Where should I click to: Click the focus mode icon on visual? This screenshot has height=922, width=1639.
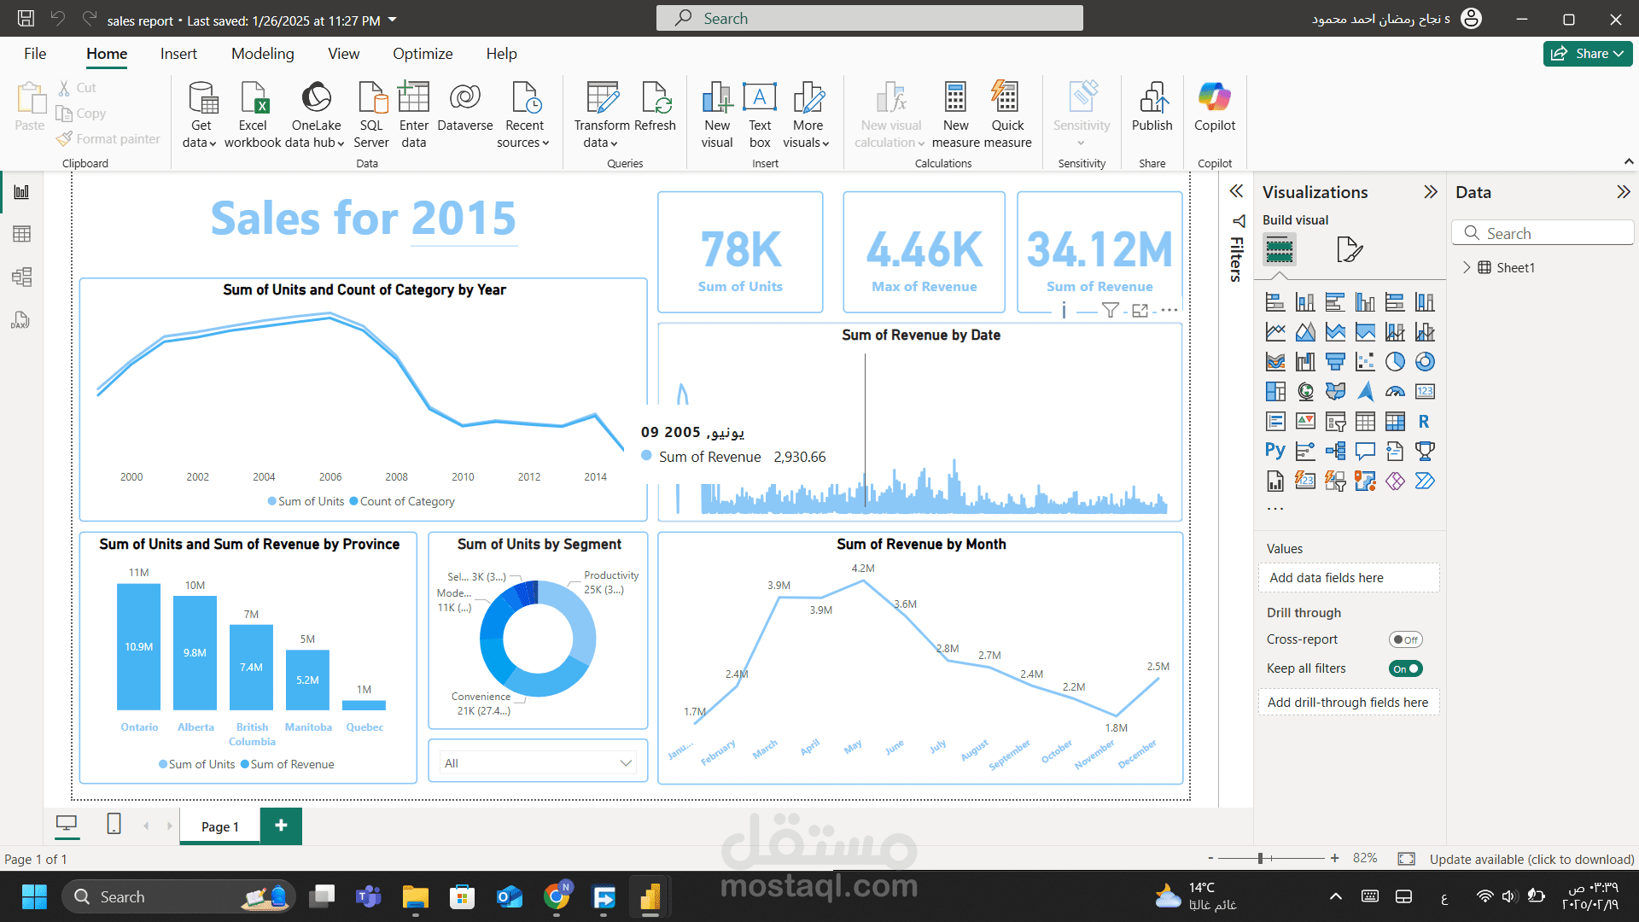pyautogui.click(x=1140, y=311)
